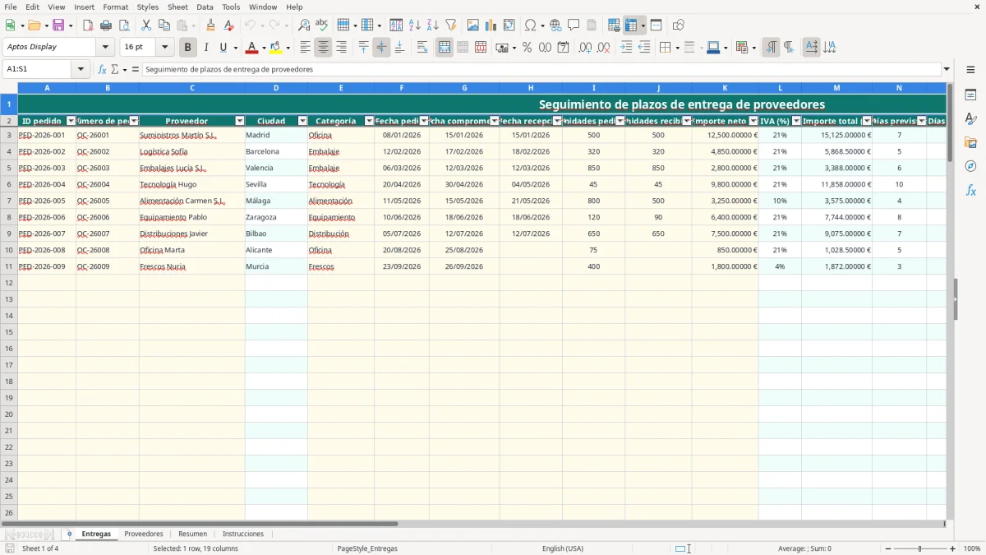Toggle Underline formatting
Image resolution: width=986 pixels, height=555 pixels.
(x=223, y=48)
